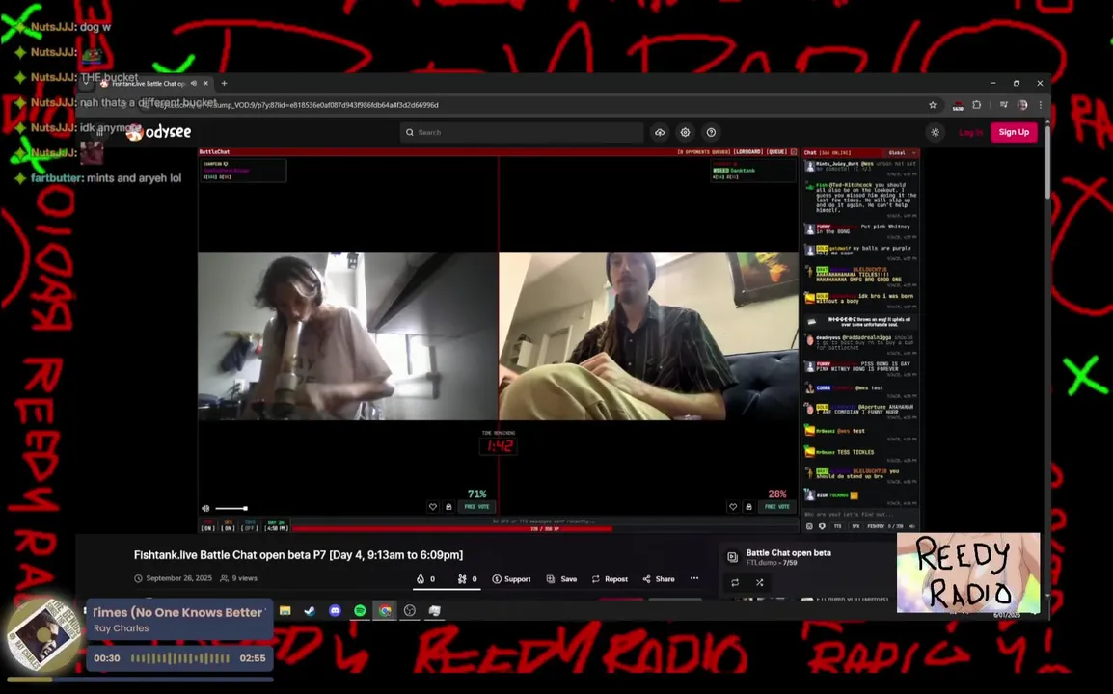Toggle the SFX ON switch in status bar
The height and width of the screenshot is (694, 1113).
(x=228, y=526)
